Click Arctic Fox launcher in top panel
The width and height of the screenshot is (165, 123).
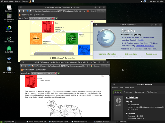click(33, 1)
